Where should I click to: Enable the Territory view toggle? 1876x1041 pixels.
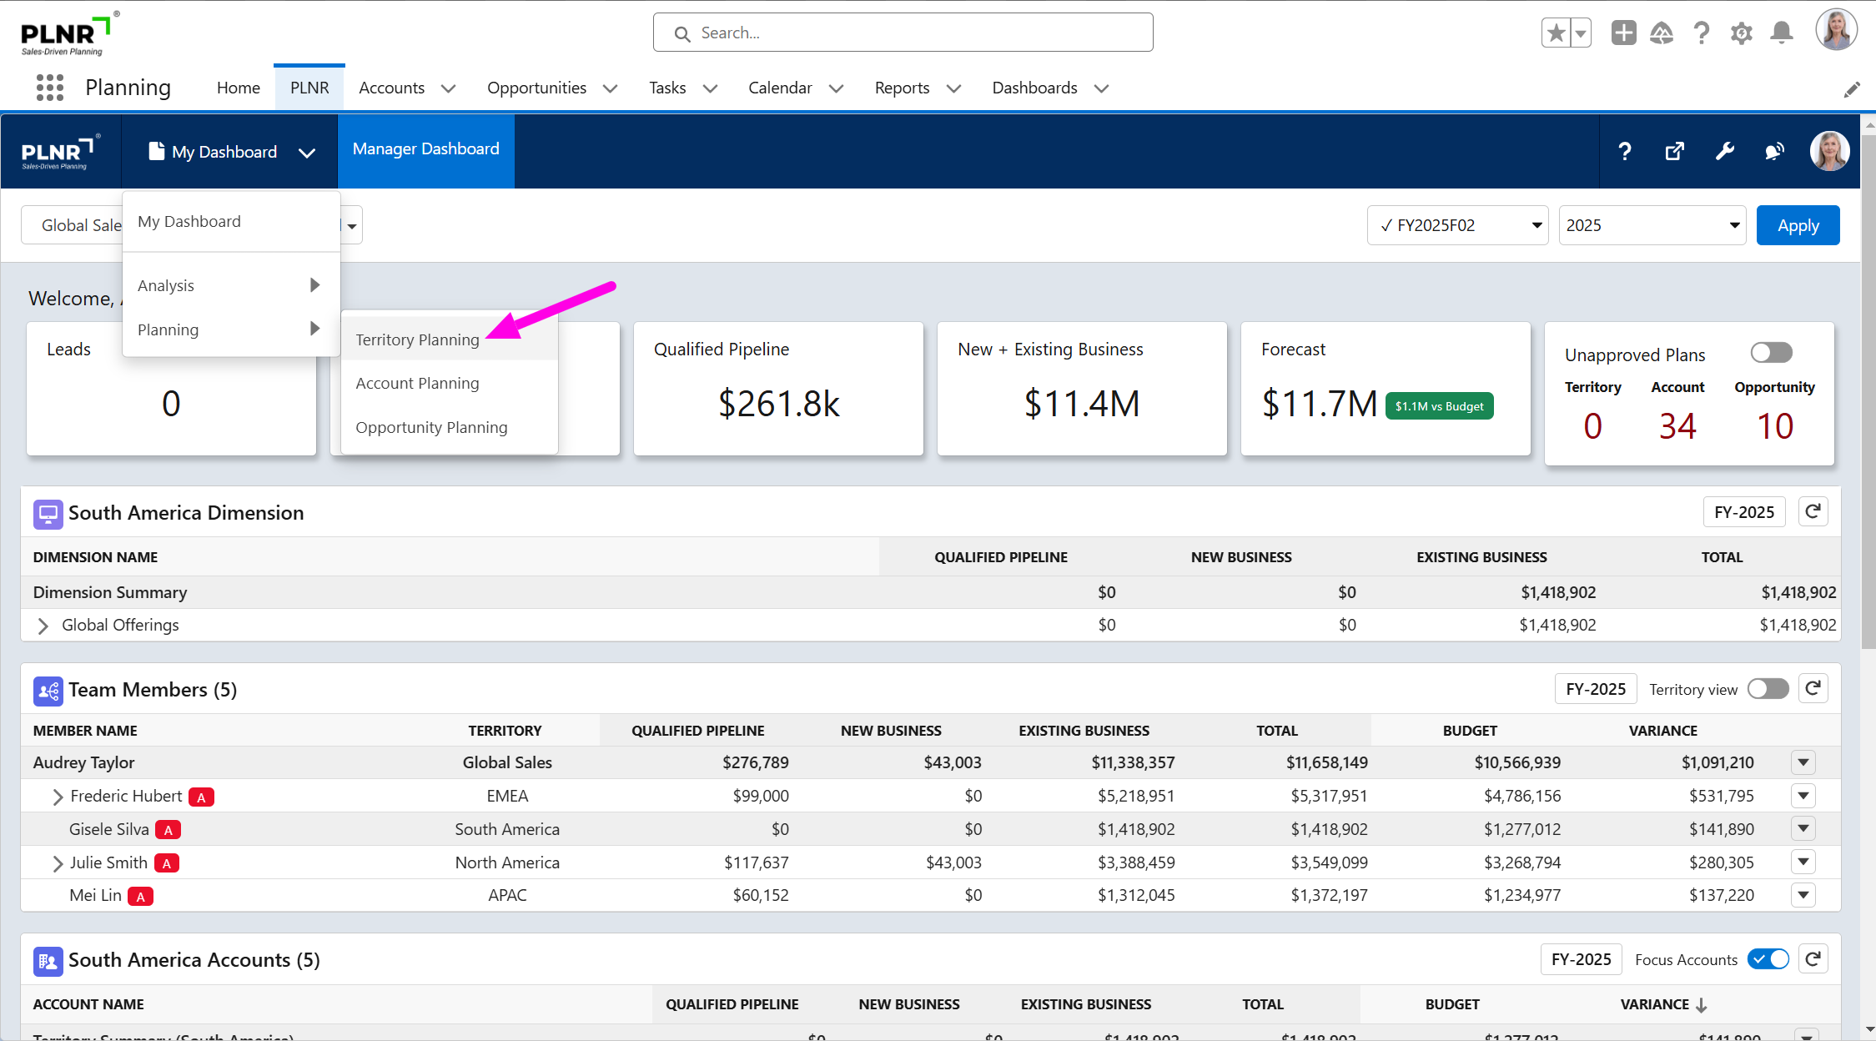[1768, 689]
